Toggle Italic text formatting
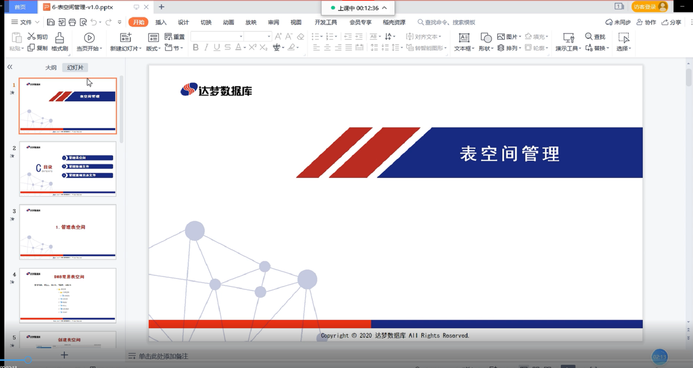Image resolution: width=693 pixels, height=368 pixels. pos(206,47)
